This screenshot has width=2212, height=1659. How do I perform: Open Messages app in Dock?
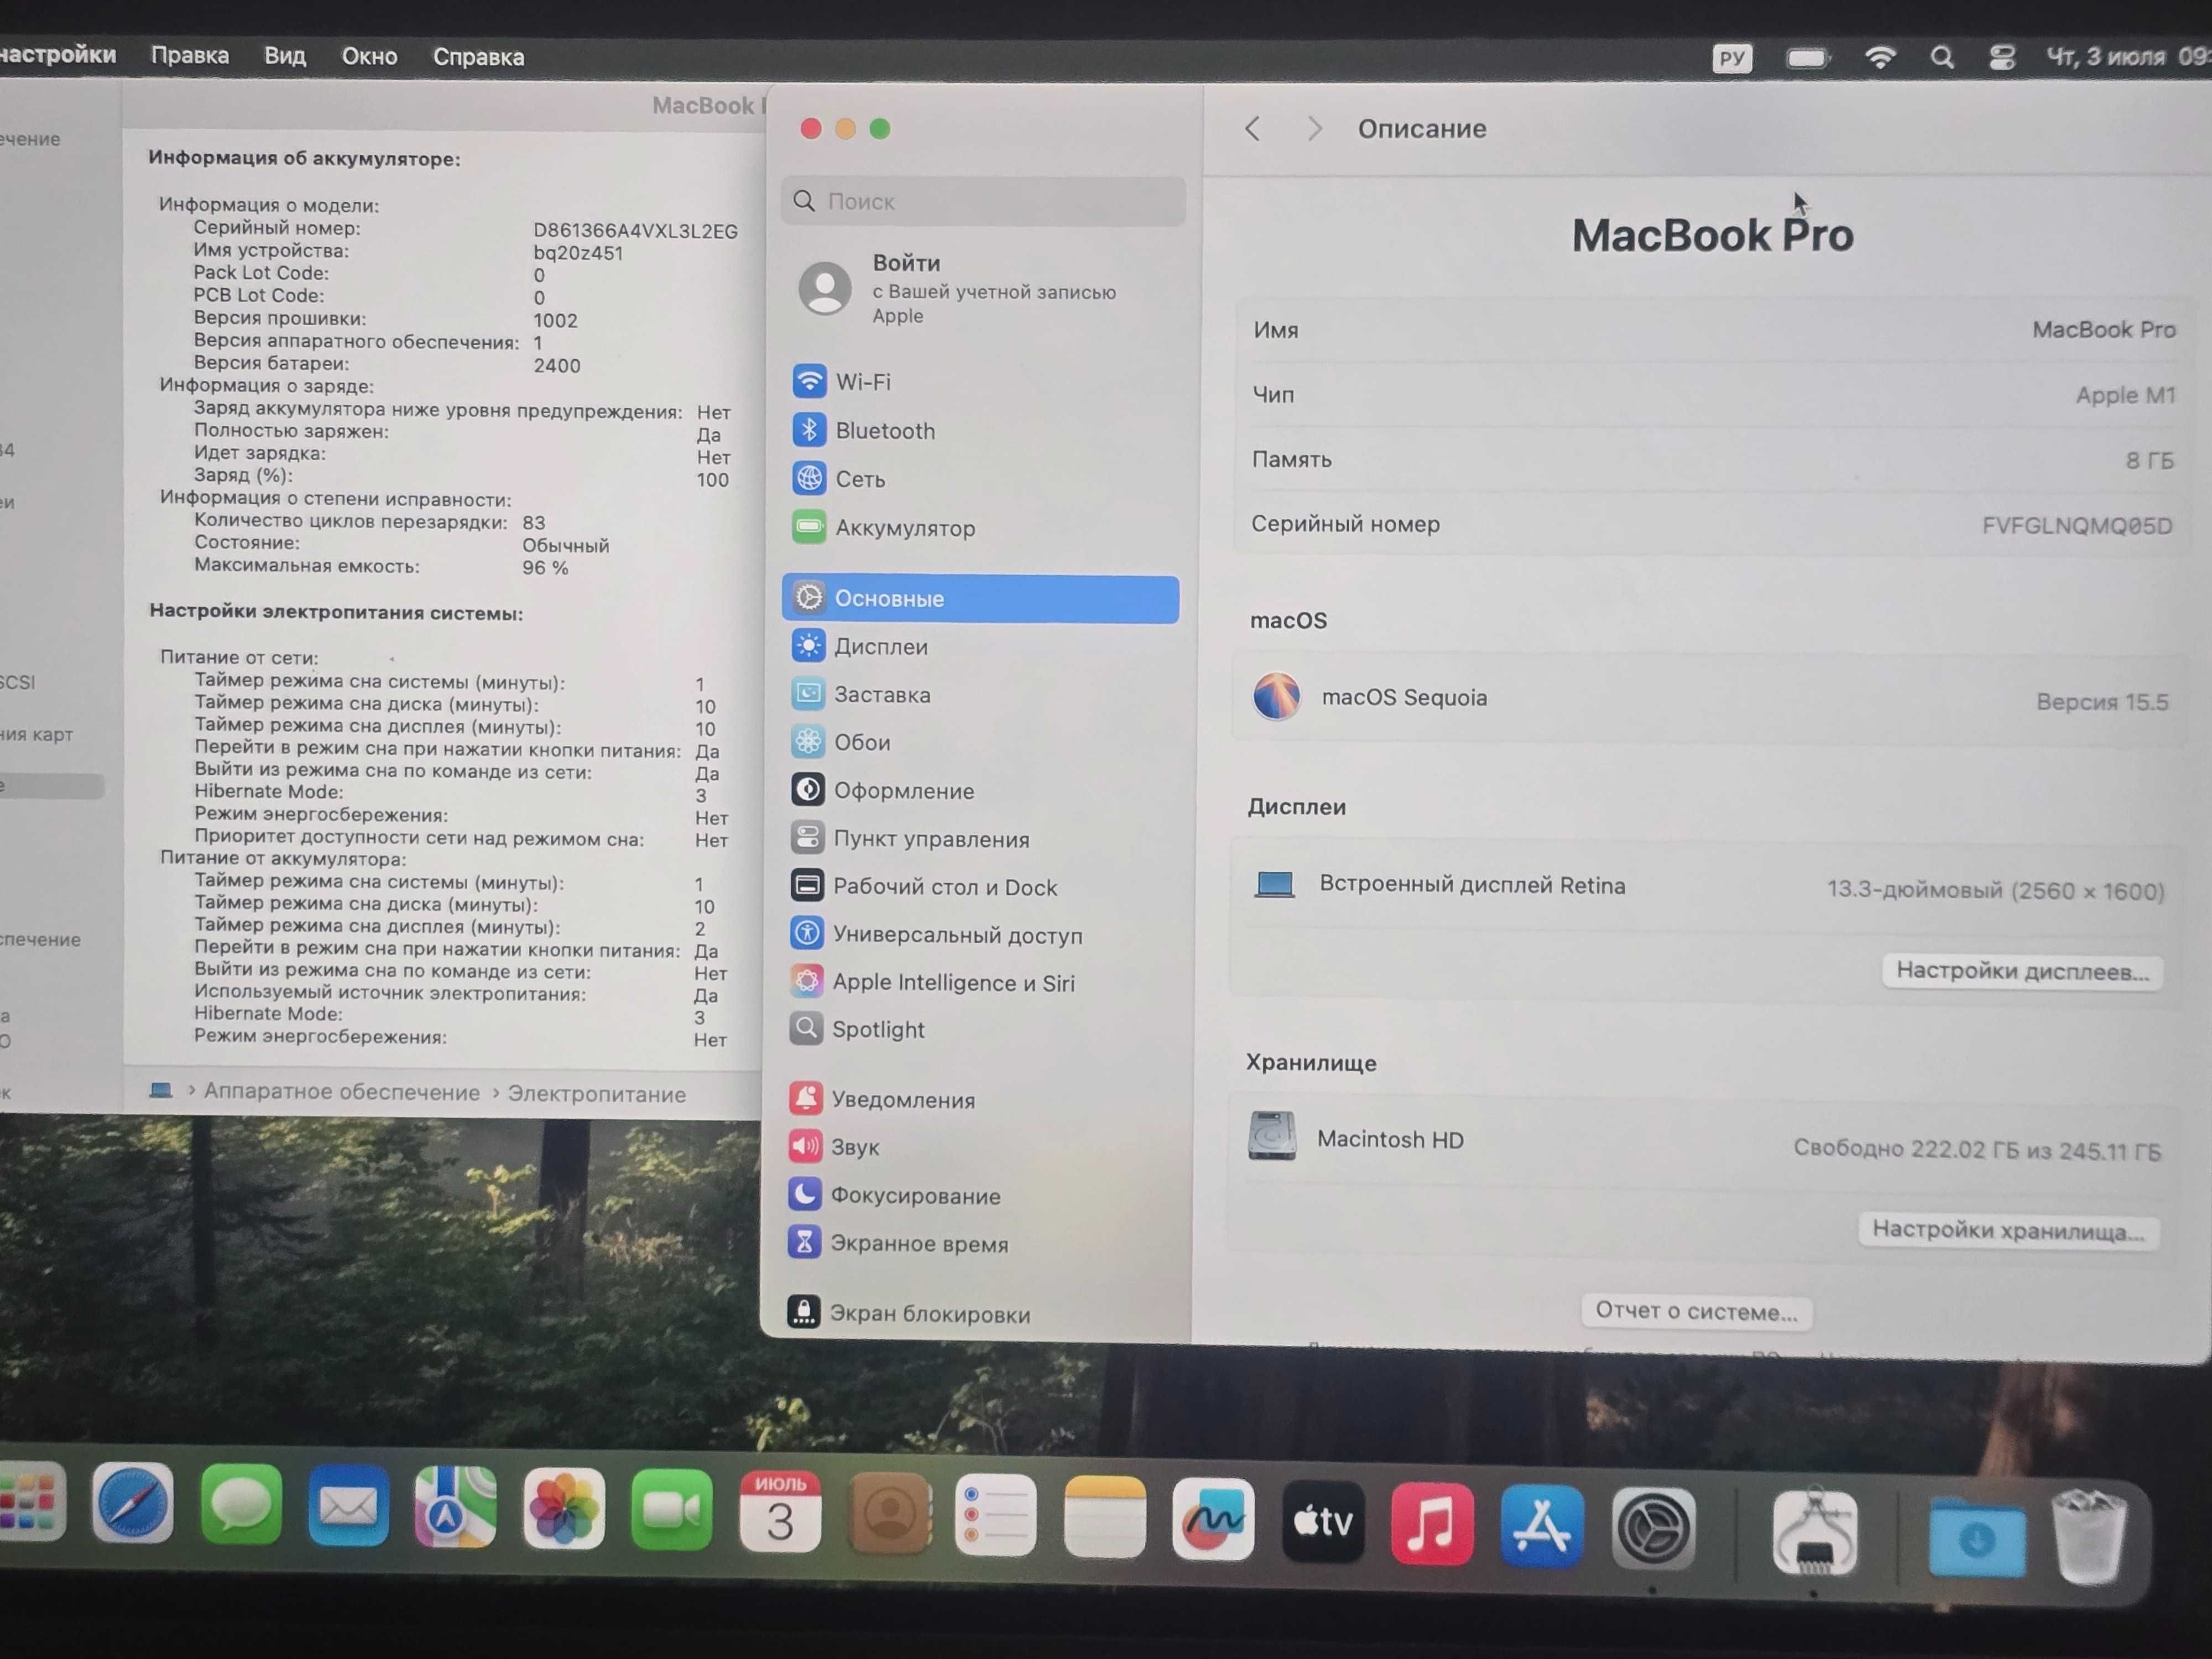point(241,1505)
